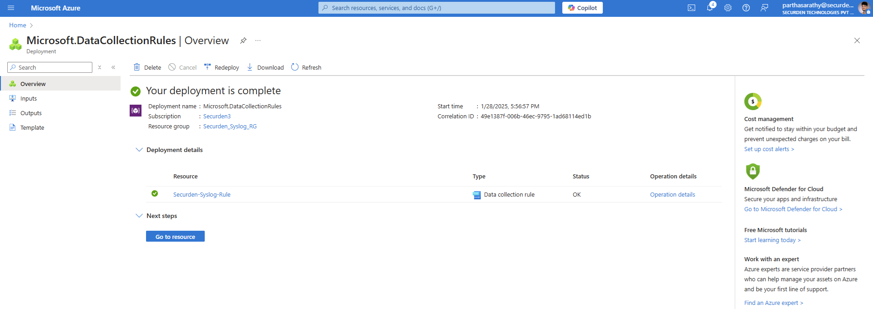Click the Resource column header

click(186, 177)
